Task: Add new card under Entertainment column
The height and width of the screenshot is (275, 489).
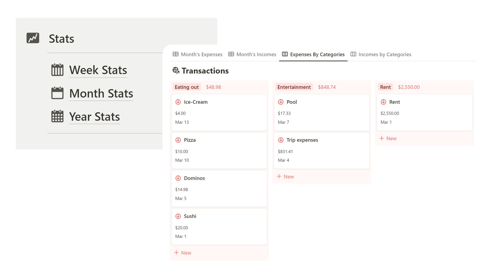Action: pos(285,176)
